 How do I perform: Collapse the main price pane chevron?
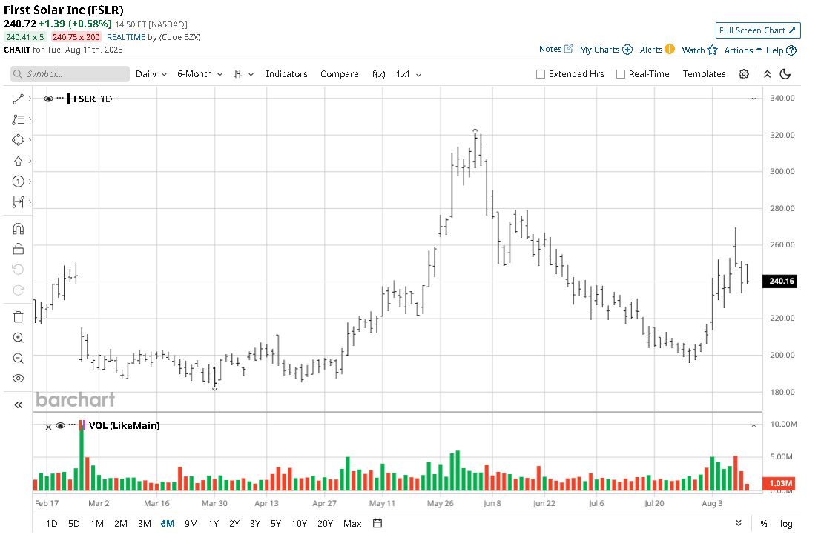point(754,99)
